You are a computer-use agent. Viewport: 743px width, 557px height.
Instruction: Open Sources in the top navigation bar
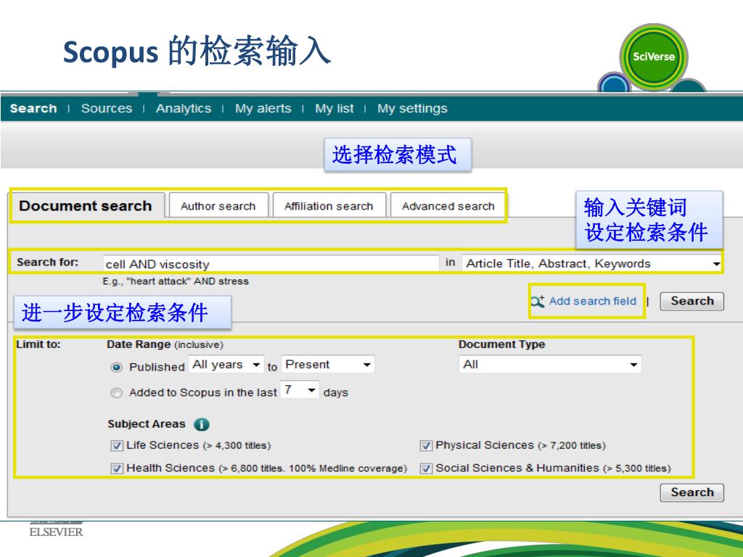tap(107, 109)
